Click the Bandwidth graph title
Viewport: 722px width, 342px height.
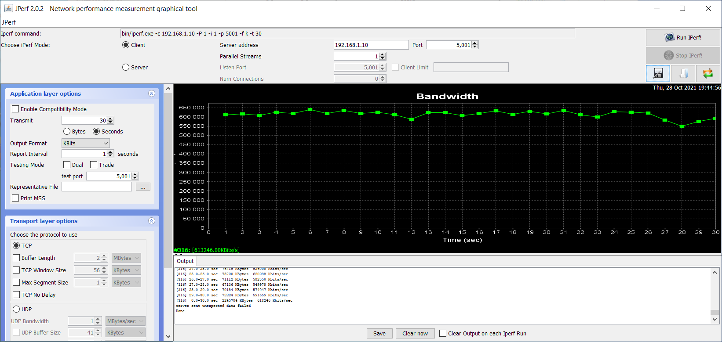click(447, 96)
